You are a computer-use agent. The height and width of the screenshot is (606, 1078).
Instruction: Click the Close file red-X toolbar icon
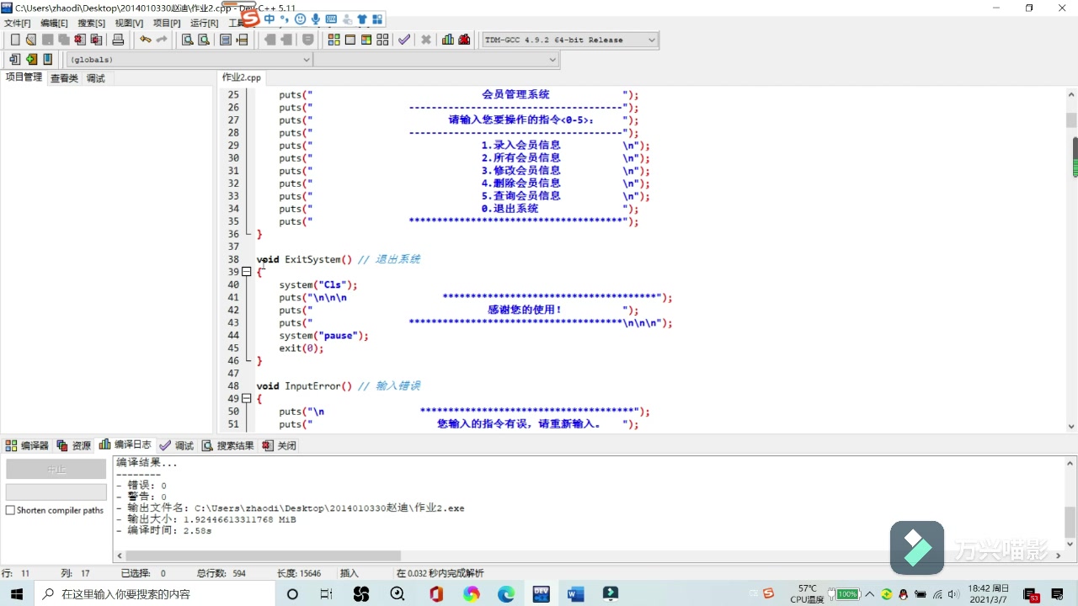click(x=80, y=40)
